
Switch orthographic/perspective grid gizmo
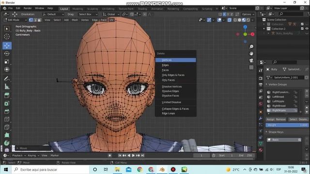(x=251, y=67)
